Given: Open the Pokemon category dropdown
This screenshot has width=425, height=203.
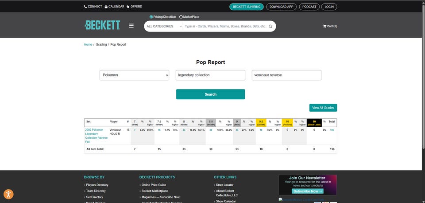Looking at the screenshot, I should [135, 75].
